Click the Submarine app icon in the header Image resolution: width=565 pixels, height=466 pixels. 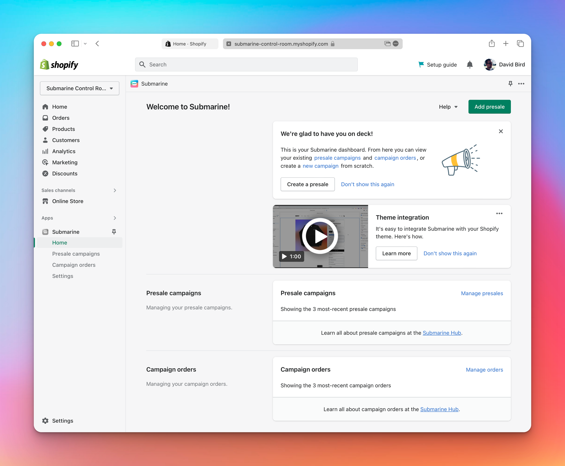134,84
